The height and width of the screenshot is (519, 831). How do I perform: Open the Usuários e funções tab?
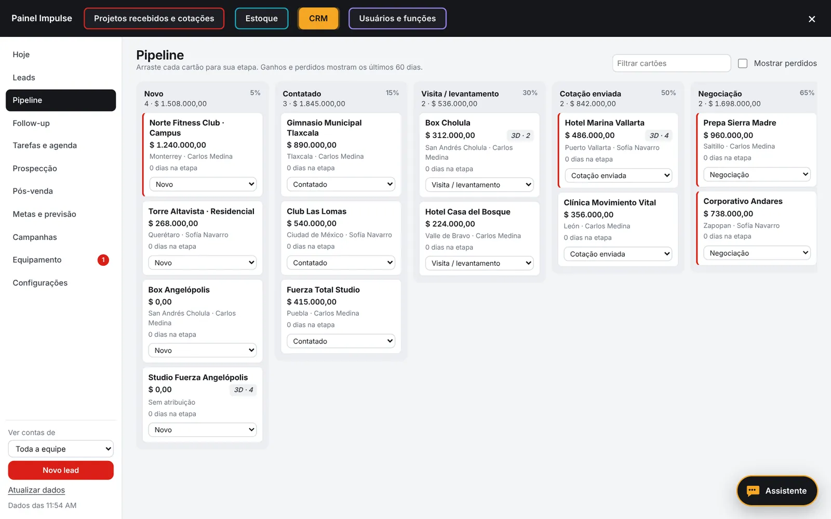point(397,19)
